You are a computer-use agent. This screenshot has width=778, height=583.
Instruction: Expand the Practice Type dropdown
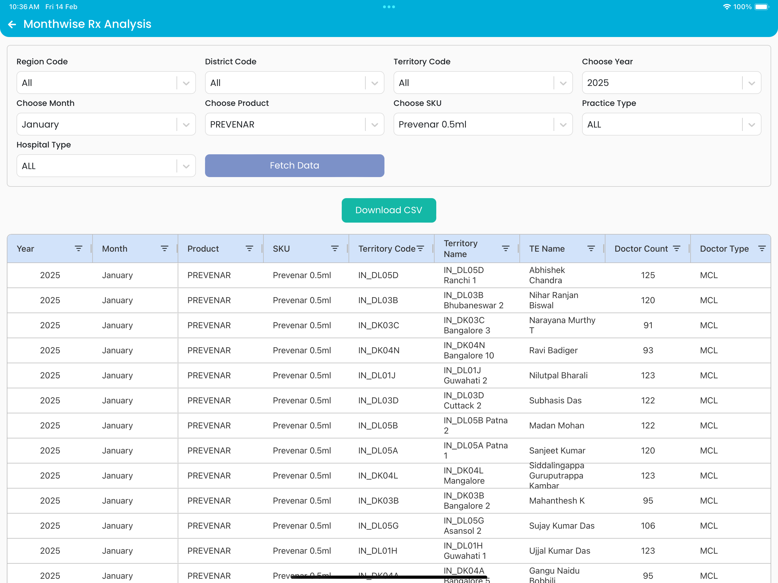coord(671,124)
